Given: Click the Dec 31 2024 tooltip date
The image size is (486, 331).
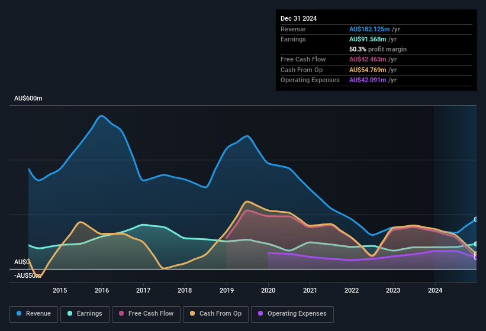Looking at the screenshot, I should (298, 18).
